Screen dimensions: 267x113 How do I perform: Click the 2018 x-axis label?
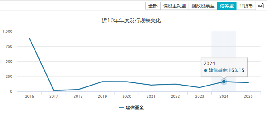[x=78, y=96]
